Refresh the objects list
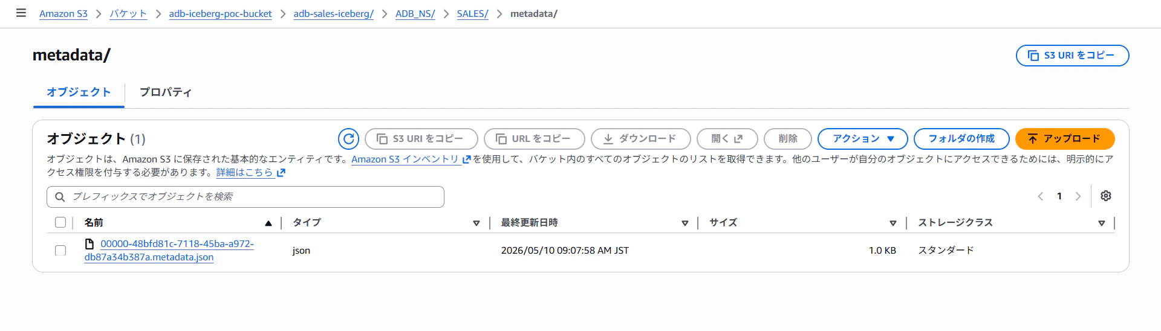 (348, 139)
